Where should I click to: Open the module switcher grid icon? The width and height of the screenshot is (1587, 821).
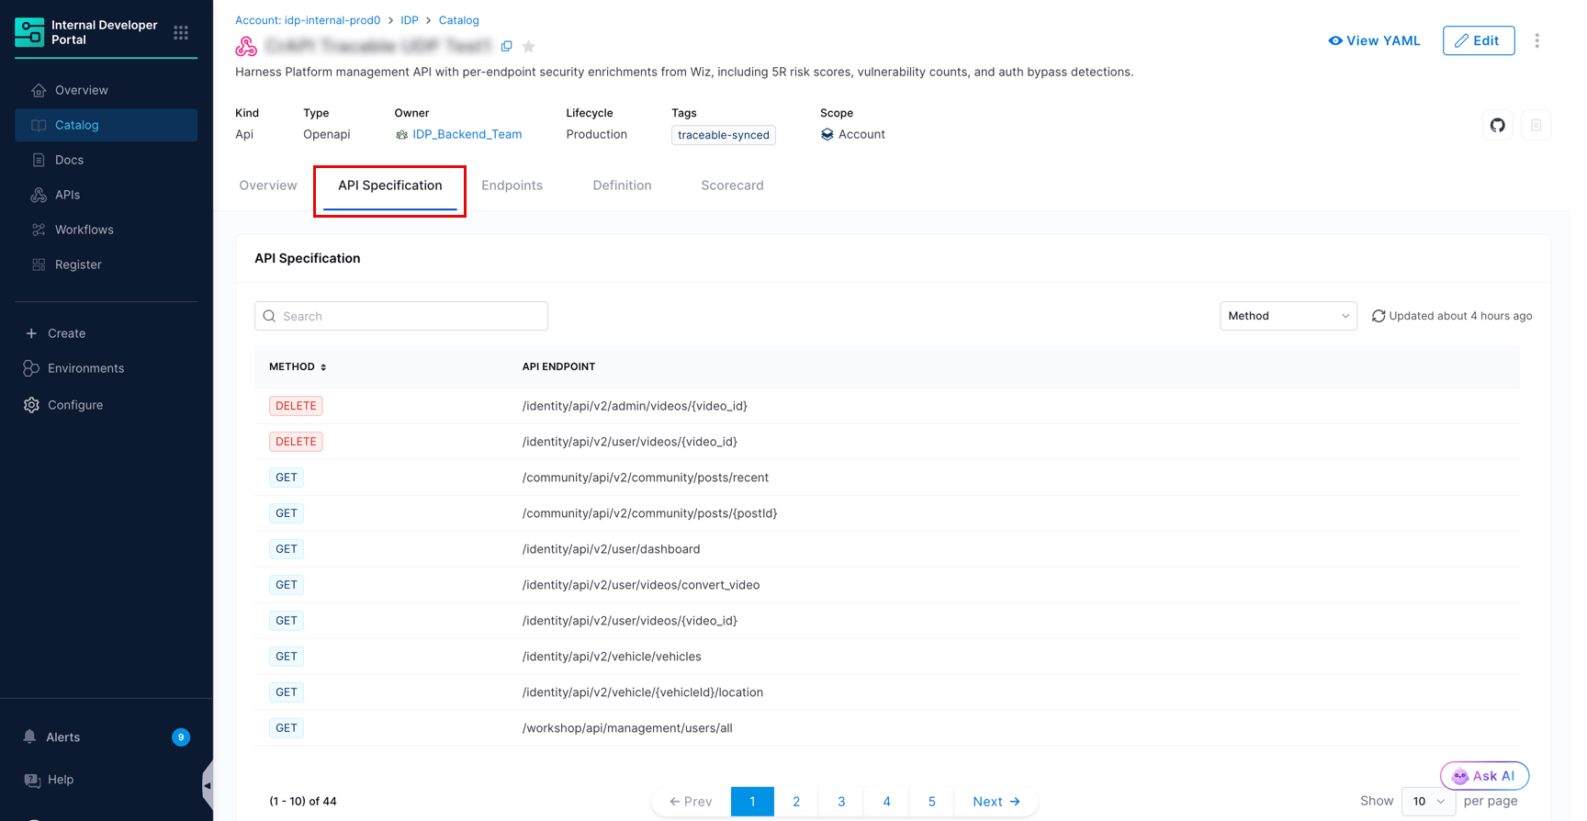tap(181, 32)
